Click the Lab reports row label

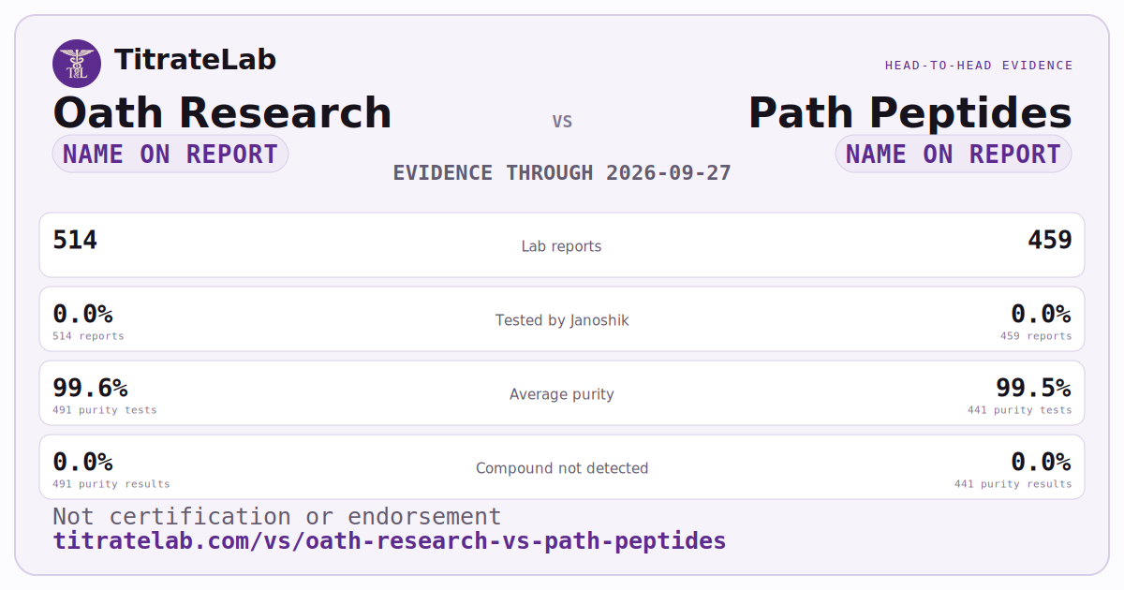click(561, 246)
